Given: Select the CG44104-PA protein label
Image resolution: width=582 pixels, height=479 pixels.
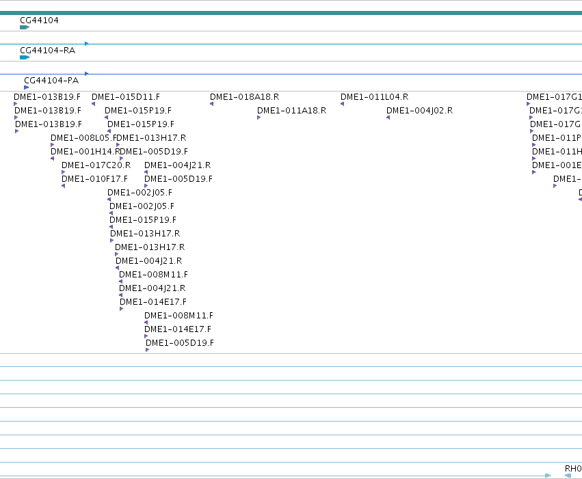Looking at the screenshot, I should click(51, 81).
